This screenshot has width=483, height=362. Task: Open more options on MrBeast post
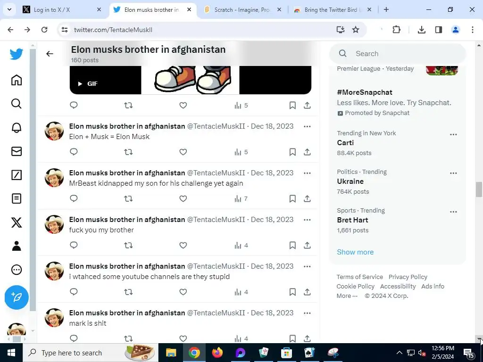tap(307, 173)
